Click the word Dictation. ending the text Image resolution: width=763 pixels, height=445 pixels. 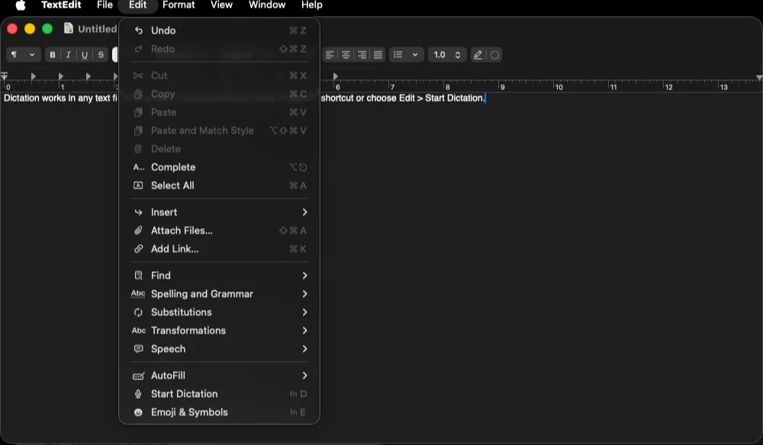(x=465, y=98)
